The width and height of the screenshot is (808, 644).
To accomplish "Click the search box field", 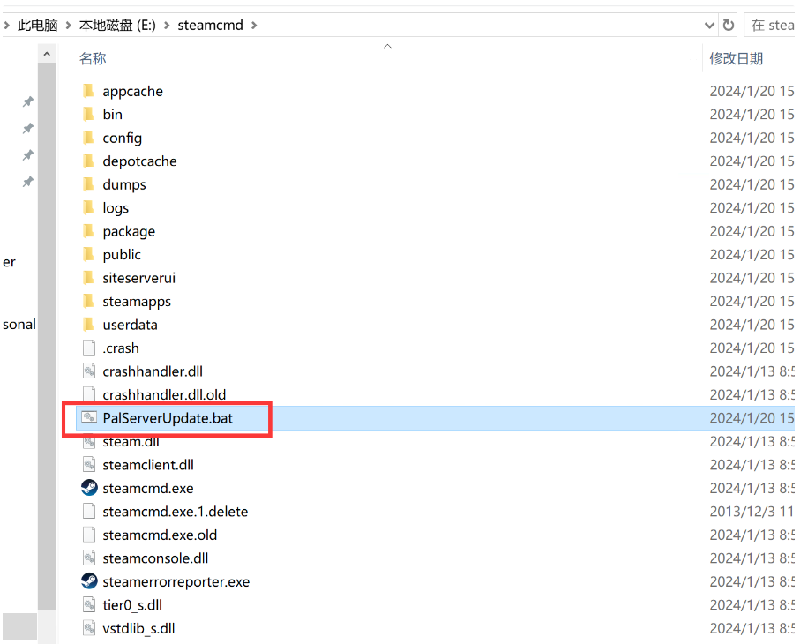I will [774, 25].
